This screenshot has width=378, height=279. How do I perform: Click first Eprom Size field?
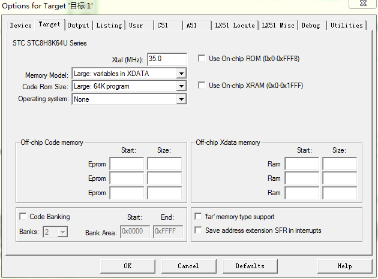164,164
